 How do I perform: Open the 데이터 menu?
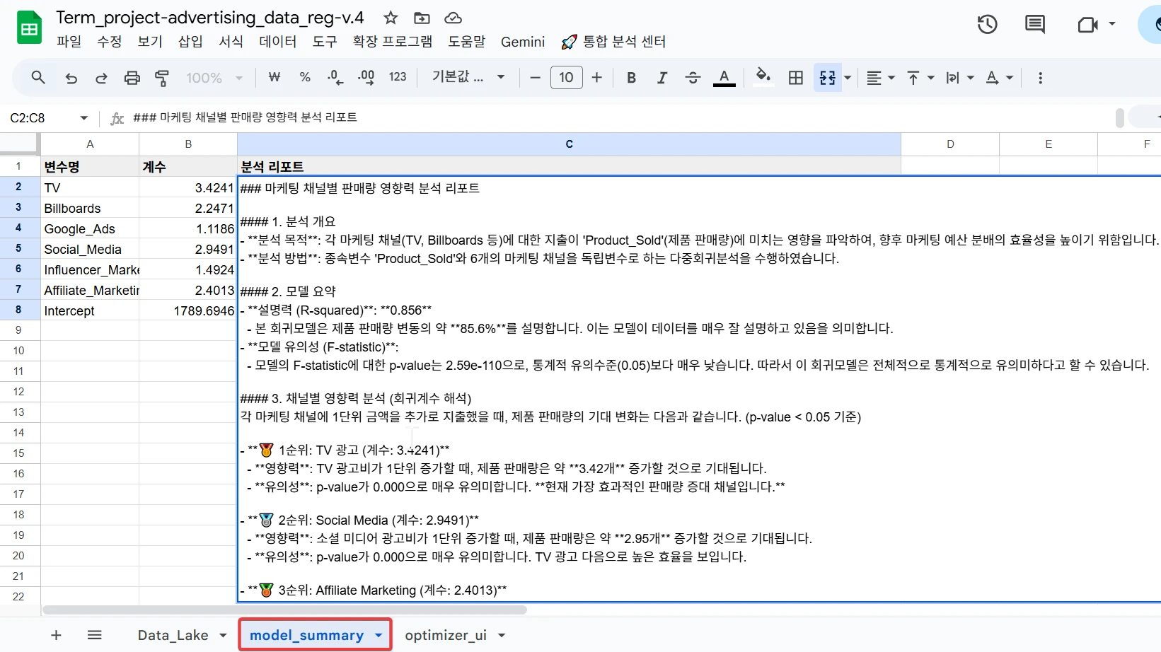pos(277,42)
